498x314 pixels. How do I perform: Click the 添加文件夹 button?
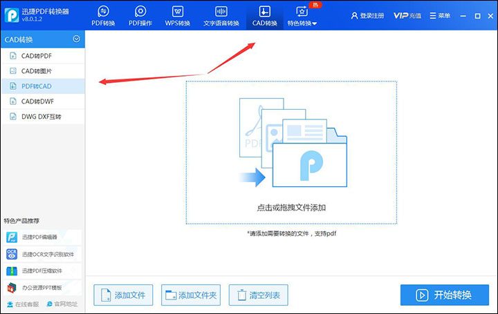coord(191,295)
